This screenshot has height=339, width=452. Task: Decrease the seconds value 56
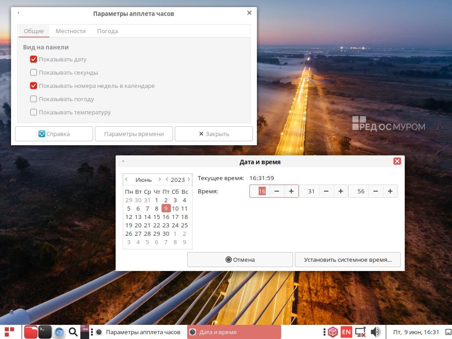point(376,191)
